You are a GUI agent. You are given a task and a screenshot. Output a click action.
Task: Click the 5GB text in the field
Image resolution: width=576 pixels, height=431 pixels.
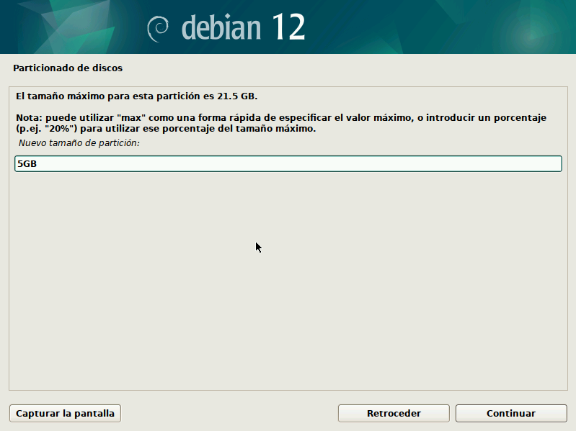coord(27,164)
